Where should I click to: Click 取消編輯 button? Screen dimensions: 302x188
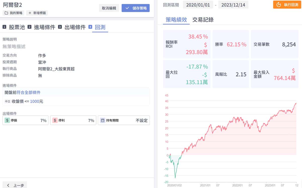point(109,8)
